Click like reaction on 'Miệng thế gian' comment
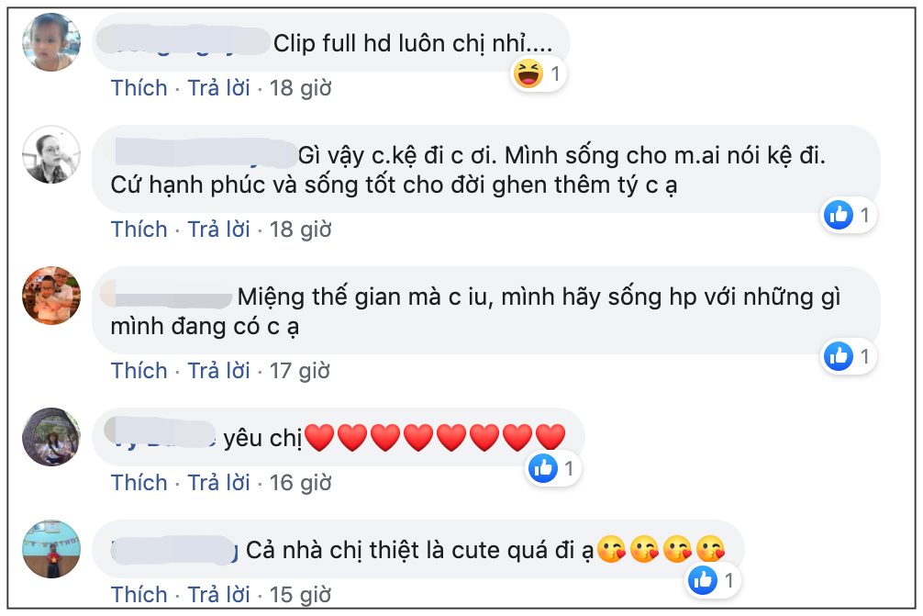Viewport: 923px width, 616px height. click(x=839, y=355)
